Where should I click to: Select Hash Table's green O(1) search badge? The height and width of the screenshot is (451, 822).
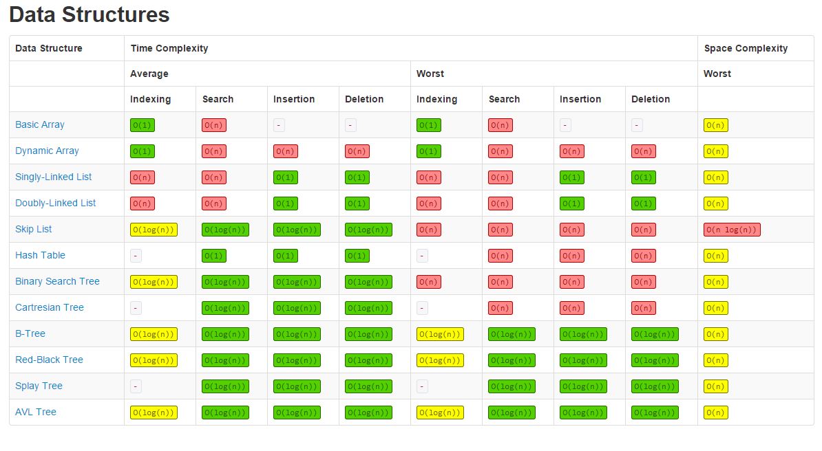tap(213, 255)
